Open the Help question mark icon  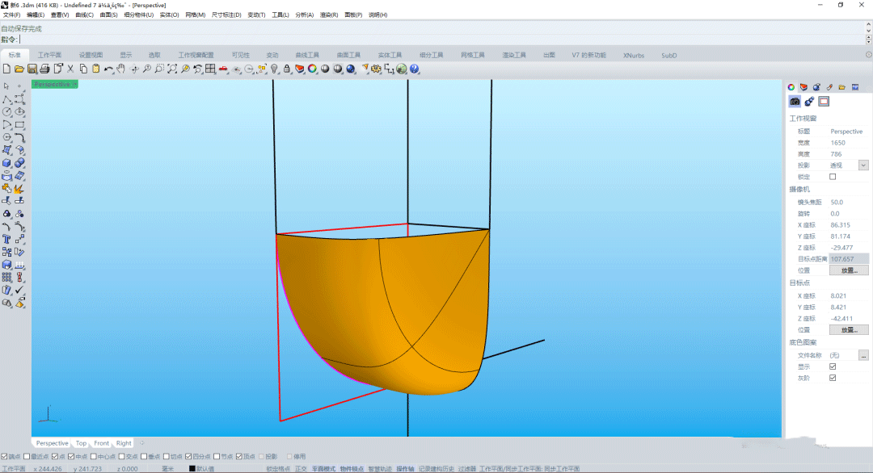[x=415, y=69]
